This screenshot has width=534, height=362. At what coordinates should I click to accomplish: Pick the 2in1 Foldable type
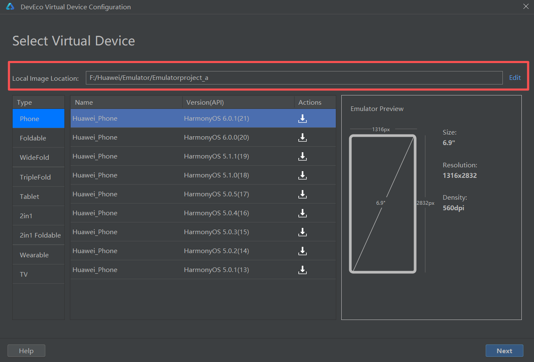pyautogui.click(x=38, y=235)
